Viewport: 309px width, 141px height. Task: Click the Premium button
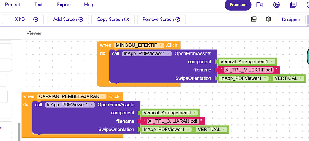pos(238,5)
